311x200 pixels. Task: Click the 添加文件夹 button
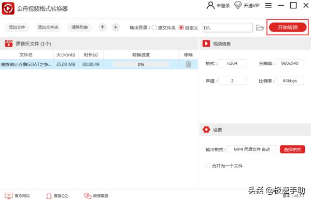pyautogui.click(x=48, y=27)
